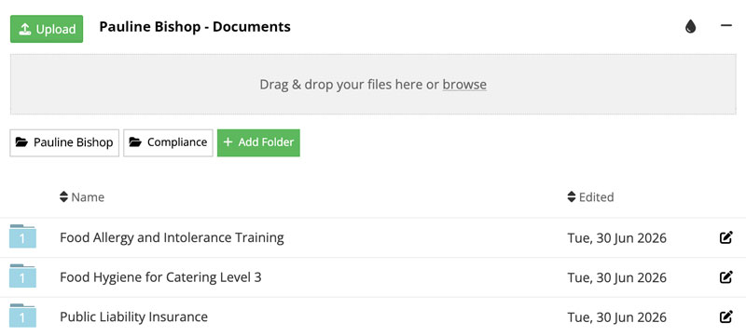Click the Add Folder button
746x336 pixels.
pos(258,142)
